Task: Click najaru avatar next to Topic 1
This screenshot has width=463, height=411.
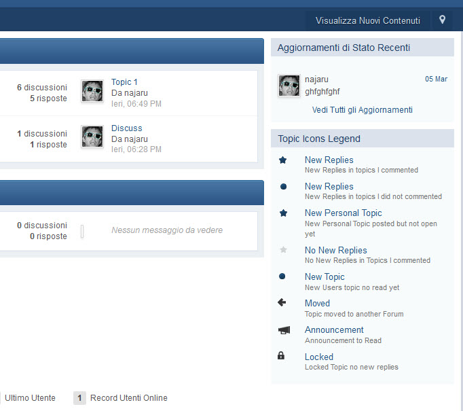Action: [92, 91]
